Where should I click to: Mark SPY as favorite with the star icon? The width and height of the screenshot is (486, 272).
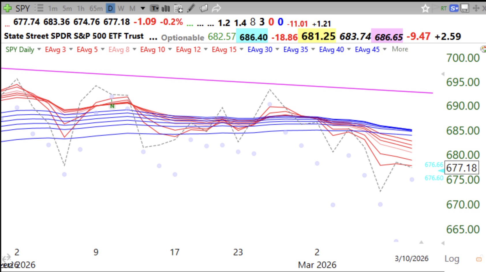425,8
